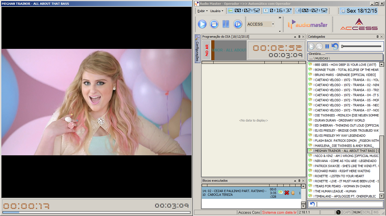This screenshot has height=216, width=386.
Task: Click the calendar clock date icon
Action: (342, 11)
